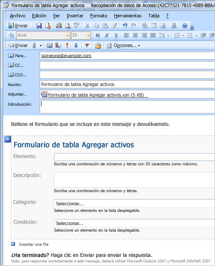Click the Redo arrow icon

coord(134,26)
